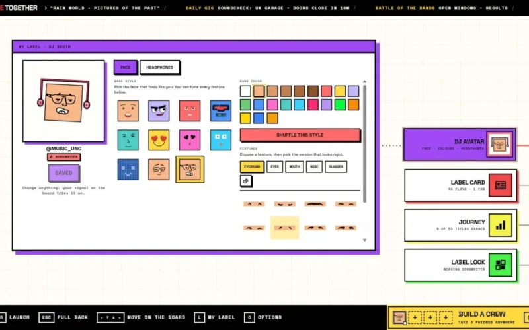Pick the darkest brown base color swatch
Screen dimensions: 529x330
coord(313,91)
